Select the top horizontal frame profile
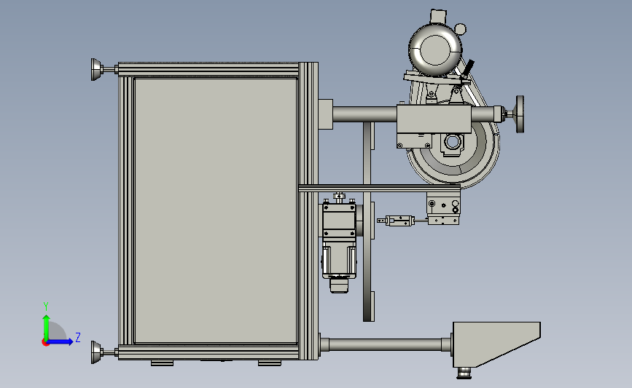 208,69
